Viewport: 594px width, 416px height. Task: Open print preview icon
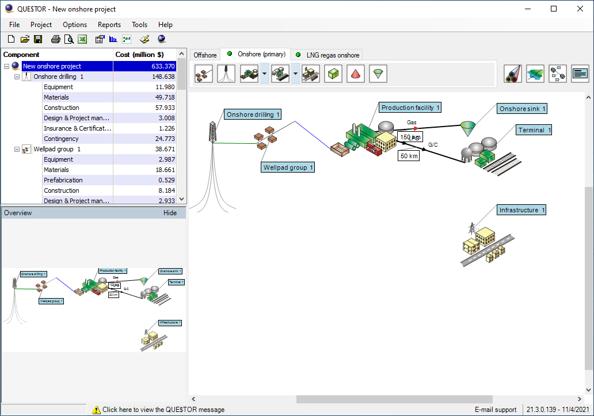point(69,39)
